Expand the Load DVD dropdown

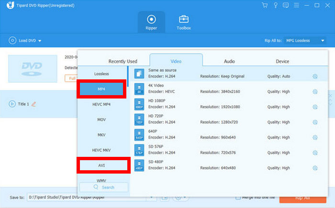[40, 41]
